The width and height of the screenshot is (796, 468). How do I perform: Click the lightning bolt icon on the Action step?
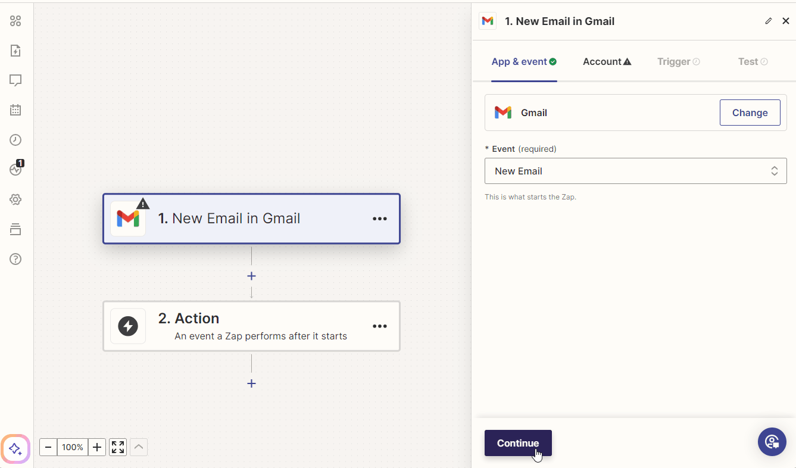tap(128, 326)
